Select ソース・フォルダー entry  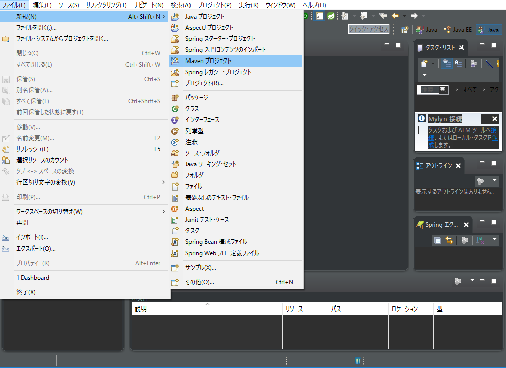[x=236, y=153]
